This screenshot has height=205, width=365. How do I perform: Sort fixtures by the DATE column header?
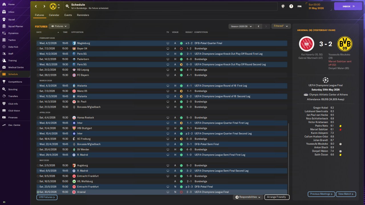click(x=39, y=32)
